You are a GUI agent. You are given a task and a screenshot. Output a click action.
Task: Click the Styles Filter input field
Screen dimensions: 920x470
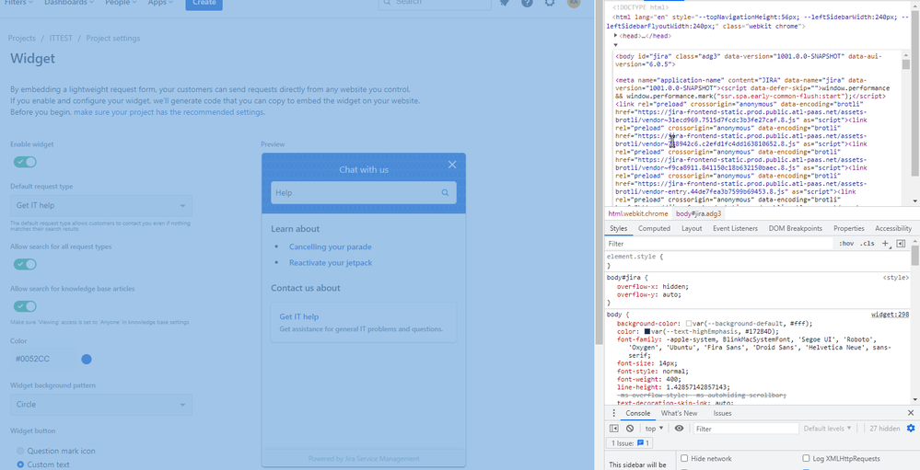point(719,243)
